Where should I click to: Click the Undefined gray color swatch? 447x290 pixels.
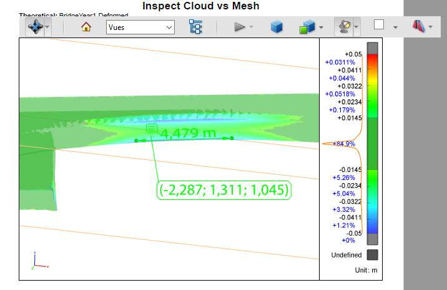point(372,254)
